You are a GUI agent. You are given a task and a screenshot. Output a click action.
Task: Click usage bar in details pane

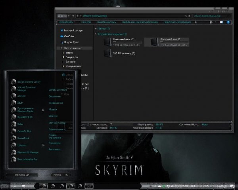(x=121, y=124)
